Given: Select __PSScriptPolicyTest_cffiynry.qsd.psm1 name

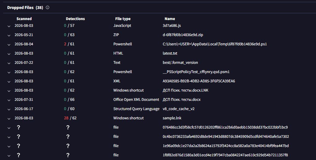Looking at the screenshot, I should [196, 72].
